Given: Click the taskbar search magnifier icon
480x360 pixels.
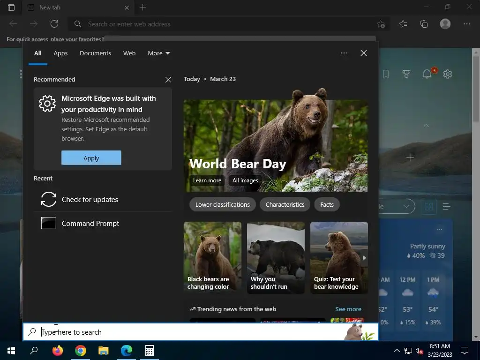Looking at the screenshot, I should click(x=34, y=351).
